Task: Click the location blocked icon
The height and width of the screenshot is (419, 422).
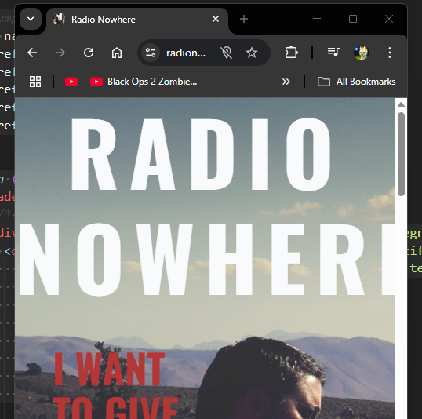Action: click(227, 53)
